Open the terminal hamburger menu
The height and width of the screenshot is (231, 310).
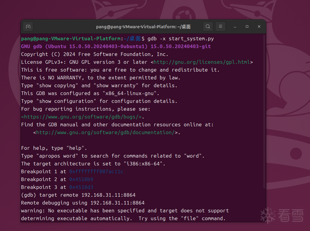pyautogui.click(x=221, y=26)
